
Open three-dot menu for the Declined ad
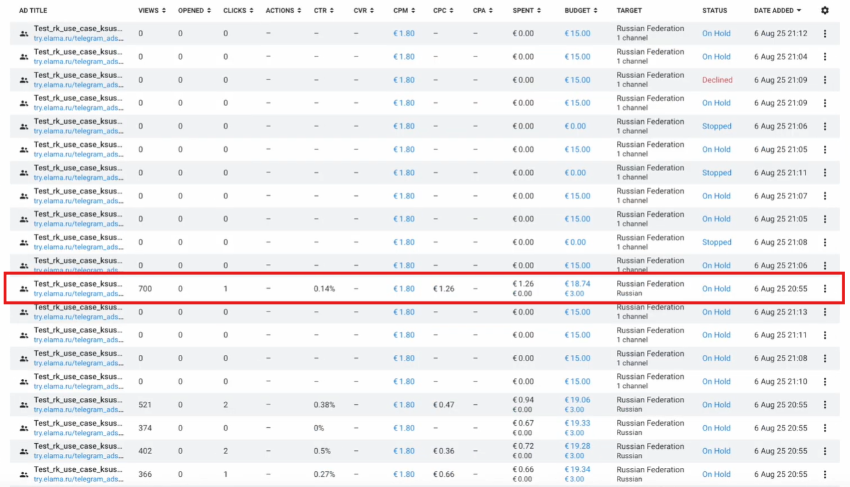825,80
